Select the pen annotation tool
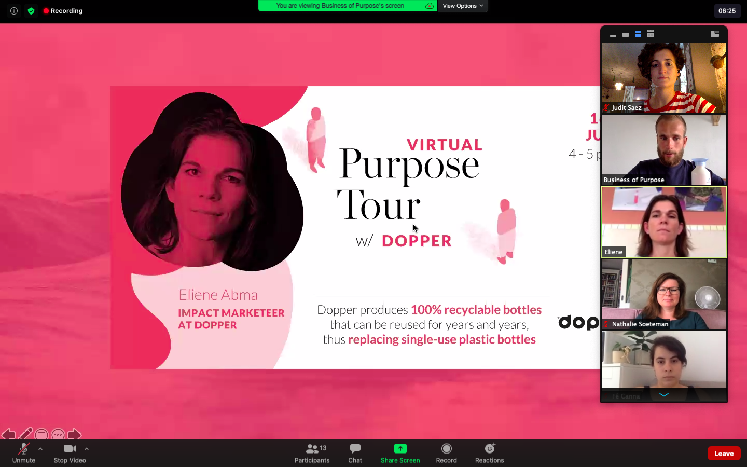 (x=25, y=434)
